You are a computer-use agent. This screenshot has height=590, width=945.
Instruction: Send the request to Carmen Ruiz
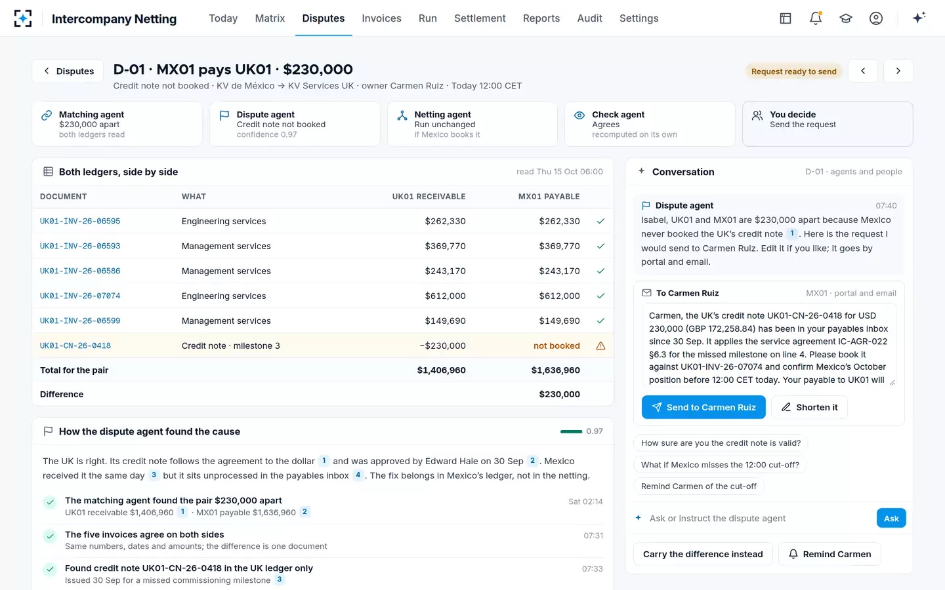pos(703,407)
